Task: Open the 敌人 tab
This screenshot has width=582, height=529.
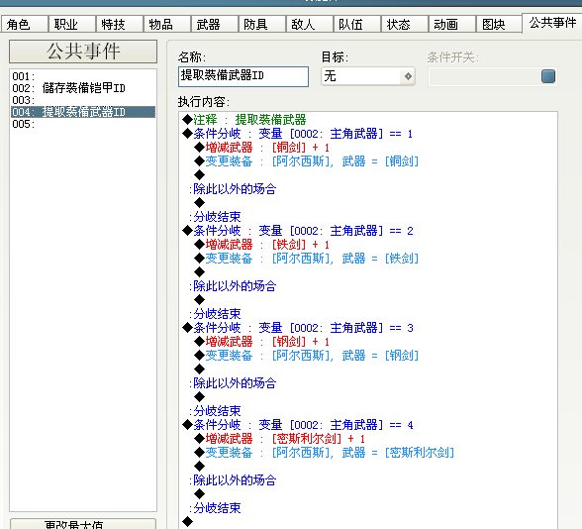Action: point(310,24)
